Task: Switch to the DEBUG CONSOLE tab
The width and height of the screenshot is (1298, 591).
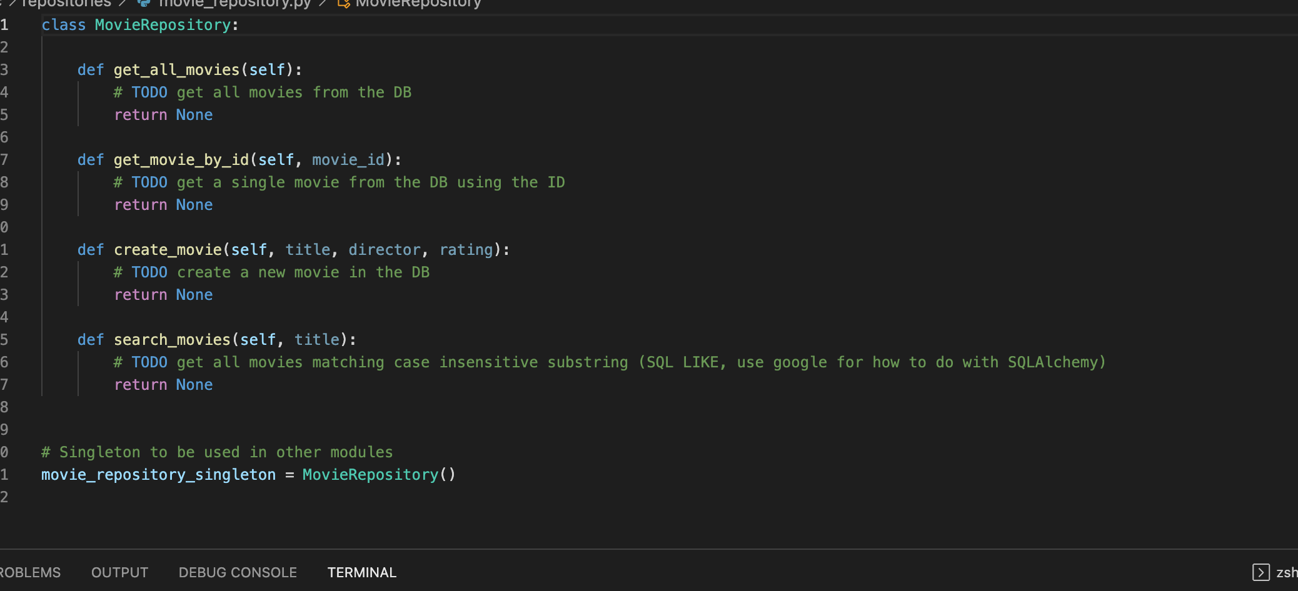Action: pyautogui.click(x=237, y=572)
